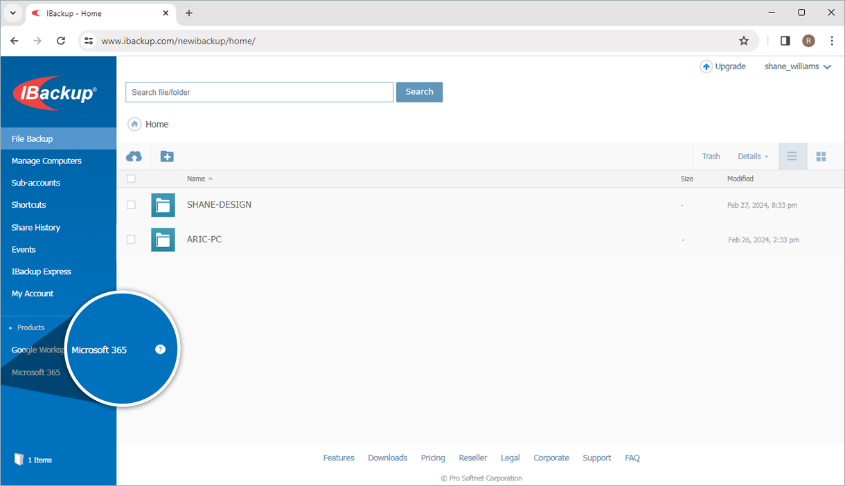Open Chrome profile avatar
The height and width of the screenshot is (486, 845).
coord(808,41)
